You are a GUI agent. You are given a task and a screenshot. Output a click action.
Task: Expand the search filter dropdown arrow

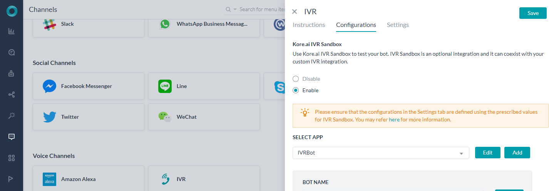pyautogui.click(x=235, y=9)
